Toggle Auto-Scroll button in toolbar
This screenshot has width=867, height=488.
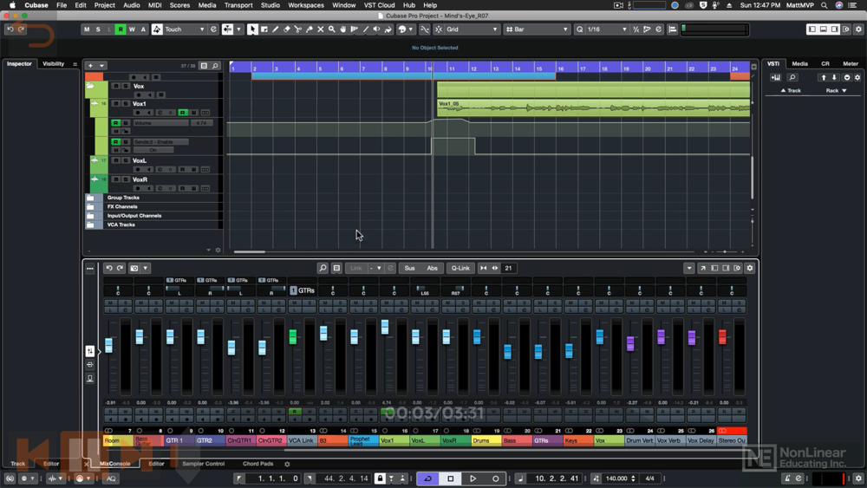(228, 29)
